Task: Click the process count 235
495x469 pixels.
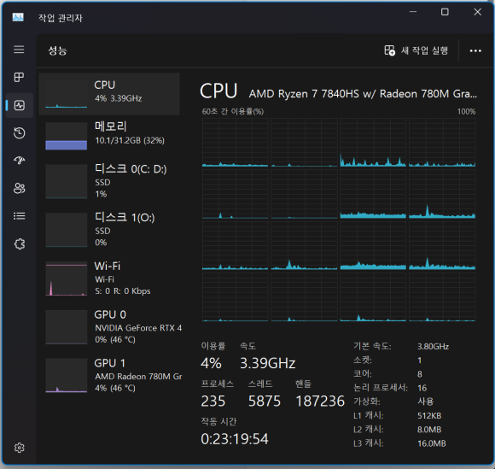Action: click(213, 401)
